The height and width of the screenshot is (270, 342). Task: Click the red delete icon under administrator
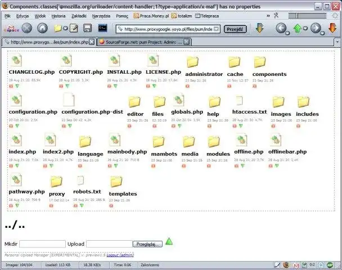pyautogui.click(x=187, y=86)
